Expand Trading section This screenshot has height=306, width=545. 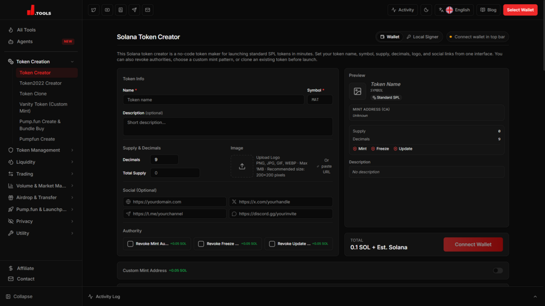click(x=41, y=174)
